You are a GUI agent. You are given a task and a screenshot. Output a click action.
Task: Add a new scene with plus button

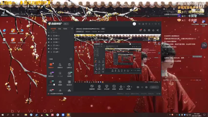pyautogui.click(x=72, y=29)
